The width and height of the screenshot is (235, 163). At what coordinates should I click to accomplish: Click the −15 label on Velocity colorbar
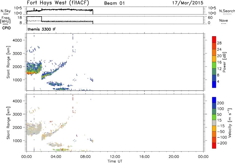221,126
